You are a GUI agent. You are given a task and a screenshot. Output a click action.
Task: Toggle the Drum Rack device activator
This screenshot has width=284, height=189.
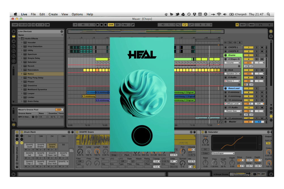click(22, 132)
